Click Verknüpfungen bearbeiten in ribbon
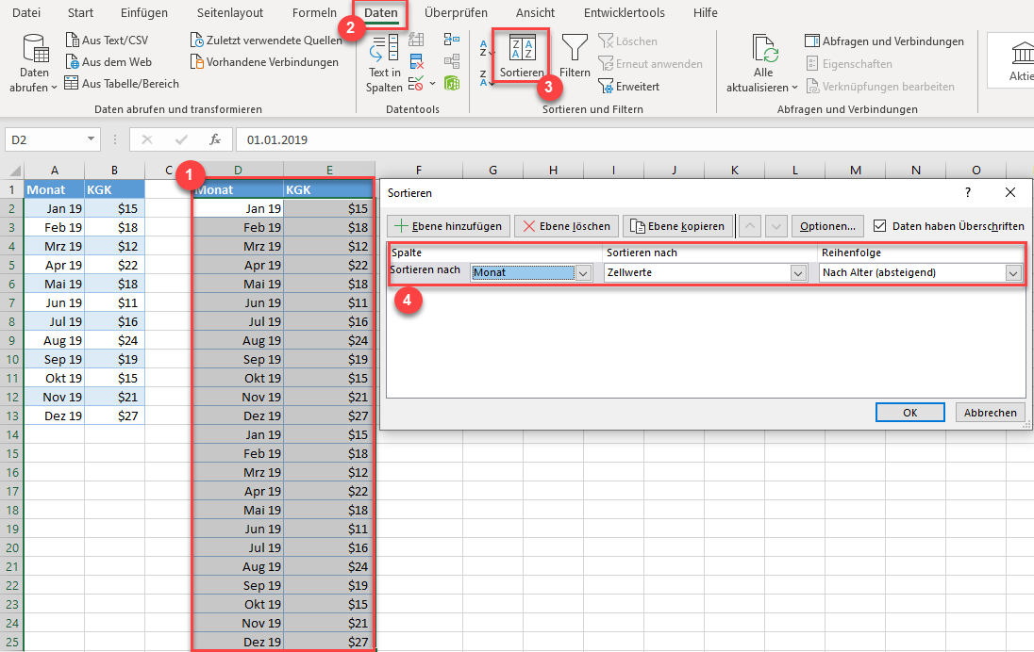 pos(879,87)
